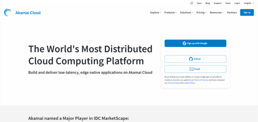The image size is (258, 122).
Task: Open the Solutions dropdown
Action: click(x=186, y=12)
